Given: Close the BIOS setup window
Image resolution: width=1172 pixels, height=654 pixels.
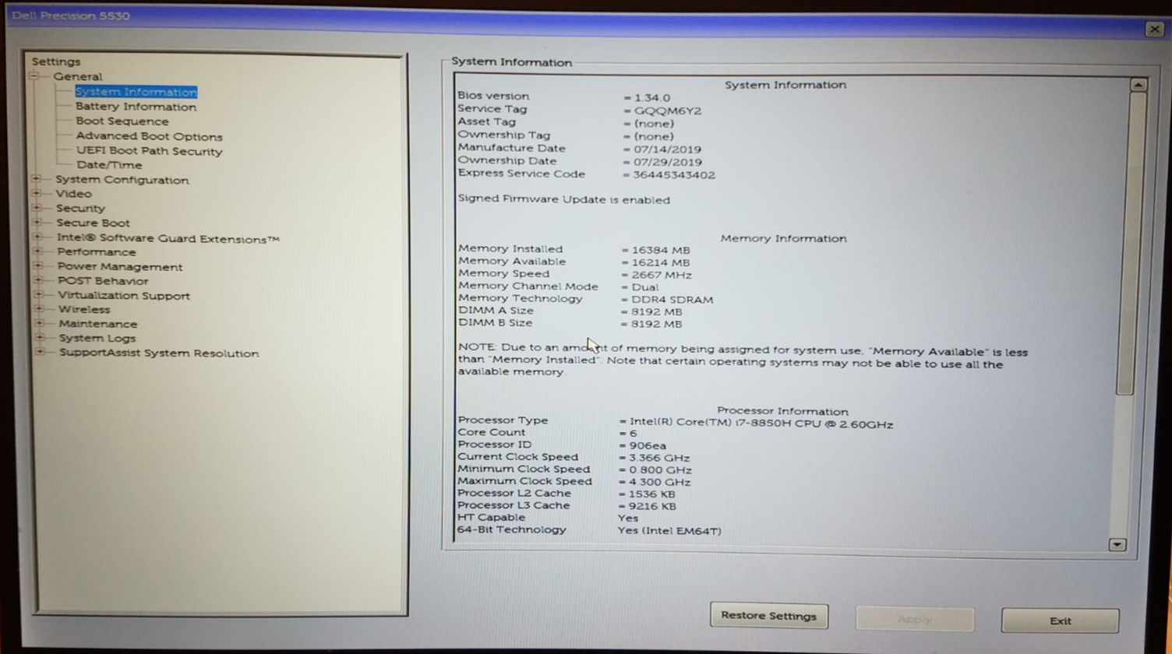Looking at the screenshot, I should [1154, 29].
